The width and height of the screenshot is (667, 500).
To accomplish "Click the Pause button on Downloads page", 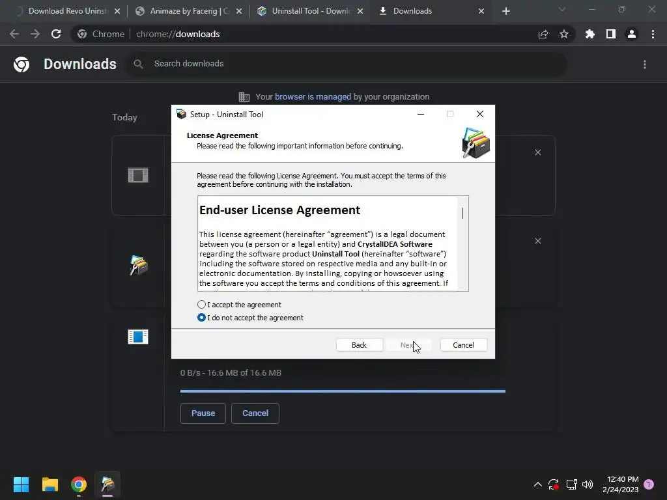I will coord(203,413).
